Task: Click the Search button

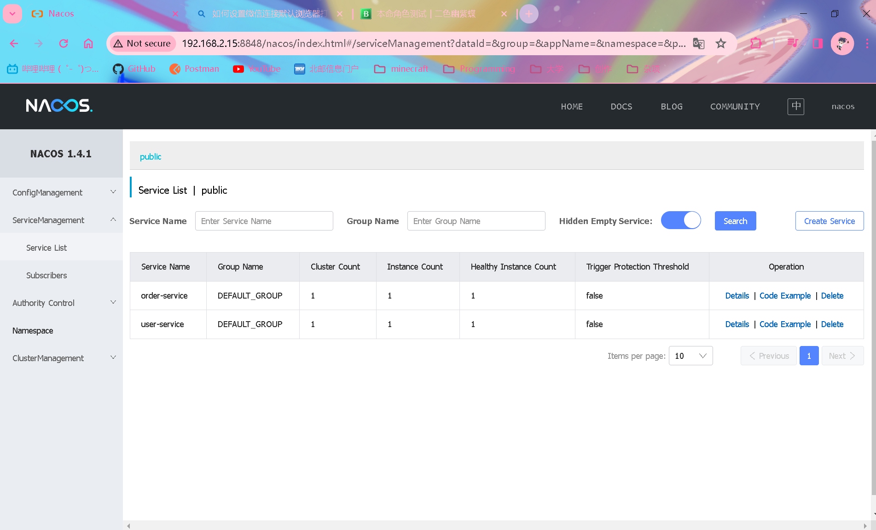Action: (x=736, y=221)
